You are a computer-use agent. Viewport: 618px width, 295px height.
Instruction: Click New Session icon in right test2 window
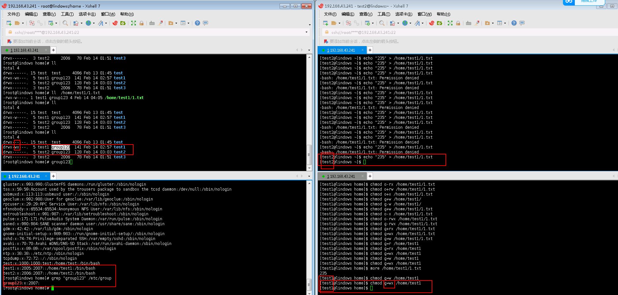[326, 23]
